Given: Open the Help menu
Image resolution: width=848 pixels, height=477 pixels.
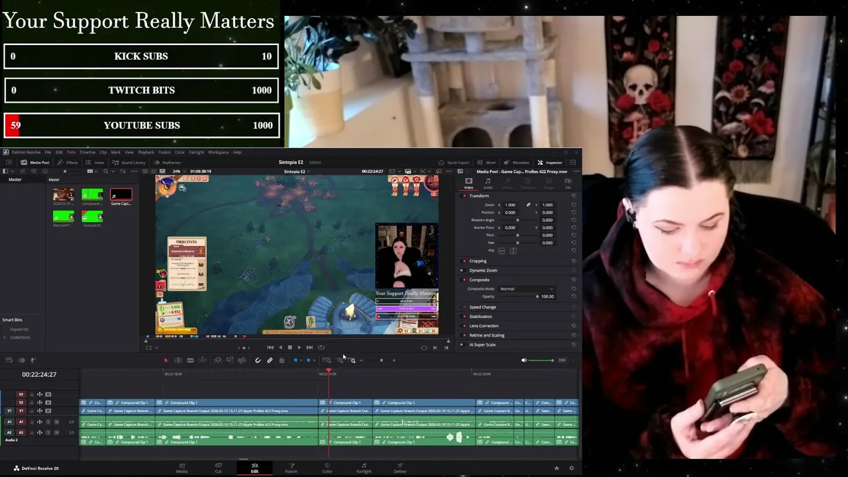Looking at the screenshot, I should [237, 152].
